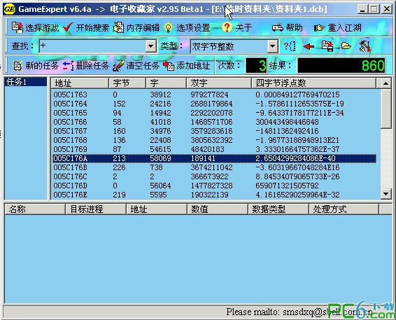Click the mailto text in status bar
The width and height of the screenshot is (396, 320).
(x=299, y=312)
